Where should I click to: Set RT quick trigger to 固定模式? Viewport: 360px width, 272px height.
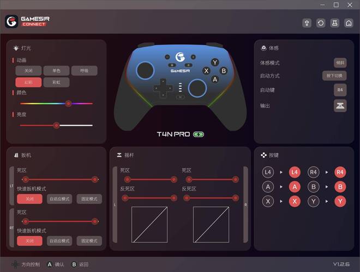[x=89, y=241]
